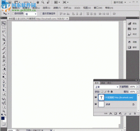Select the Lasso tool
The width and height of the screenshot is (140, 131).
point(4,31)
